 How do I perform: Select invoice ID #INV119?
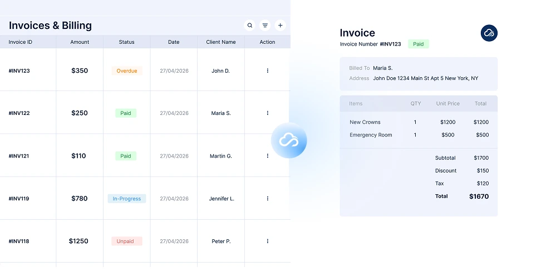coord(19,198)
